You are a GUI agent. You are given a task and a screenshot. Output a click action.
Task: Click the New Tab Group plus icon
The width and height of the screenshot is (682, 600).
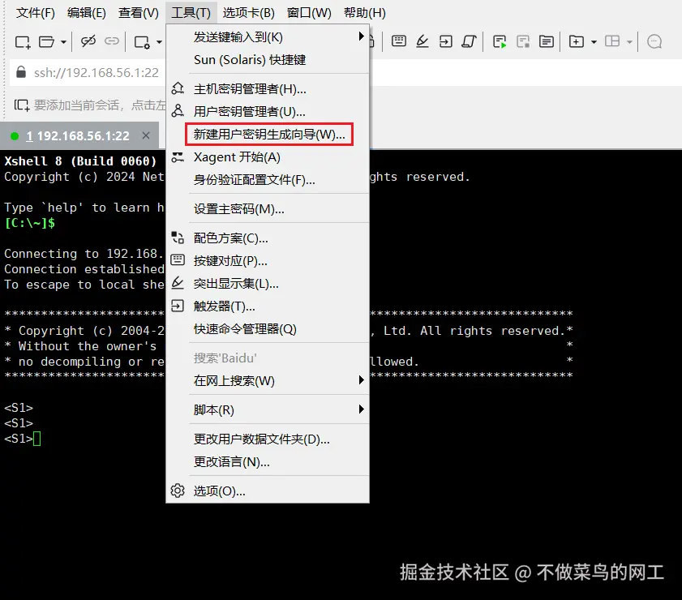tap(577, 41)
